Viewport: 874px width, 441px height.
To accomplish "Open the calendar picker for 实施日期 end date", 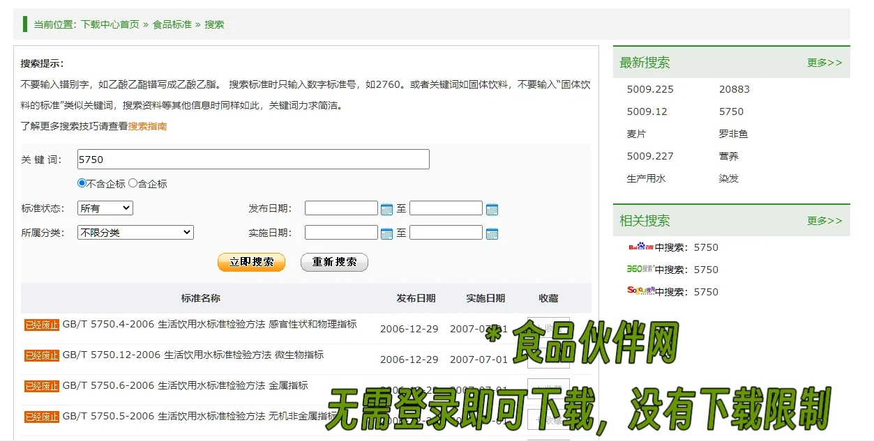I will (492, 233).
